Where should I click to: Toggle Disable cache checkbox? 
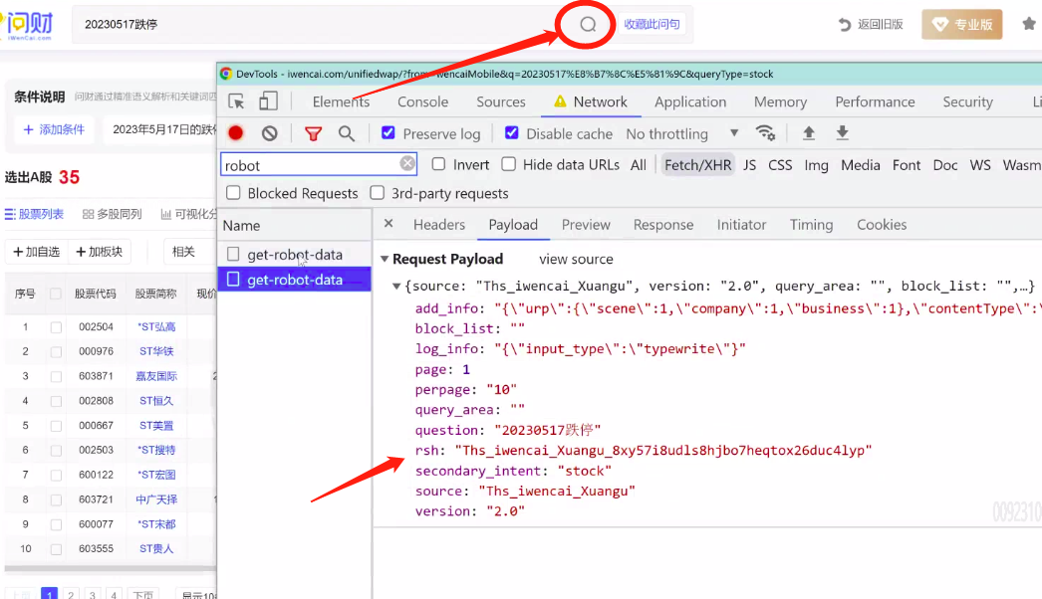coord(511,132)
